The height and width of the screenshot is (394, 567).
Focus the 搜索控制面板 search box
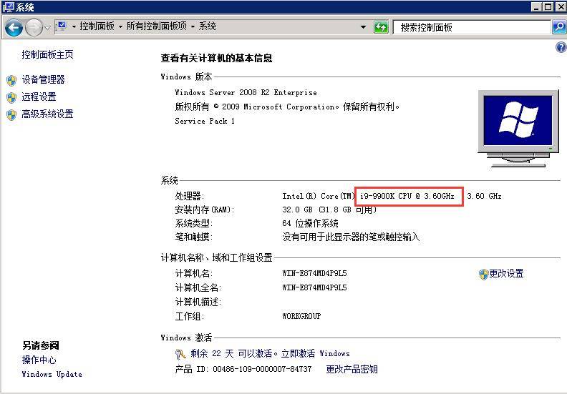[472, 27]
